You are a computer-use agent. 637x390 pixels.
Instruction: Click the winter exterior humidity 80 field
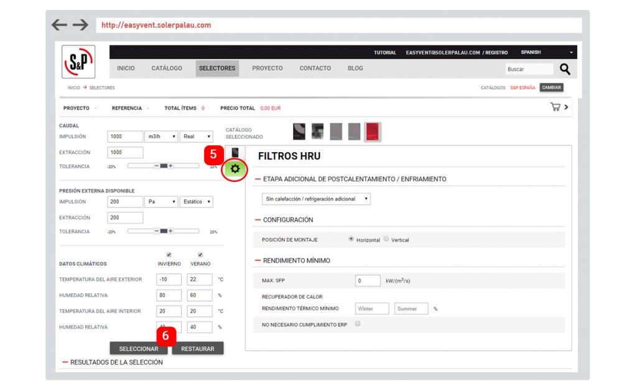[x=169, y=295]
